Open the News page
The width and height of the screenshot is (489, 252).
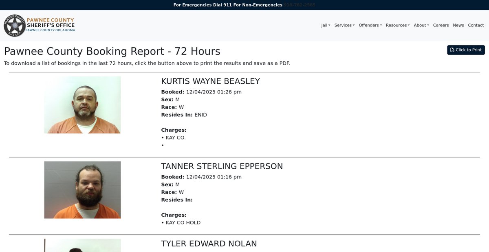[x=458, y=25]
